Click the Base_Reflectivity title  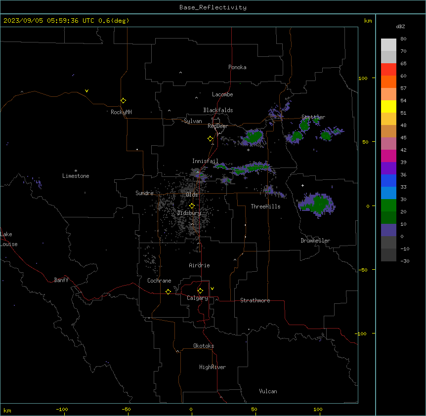click(x=213, y=7)
